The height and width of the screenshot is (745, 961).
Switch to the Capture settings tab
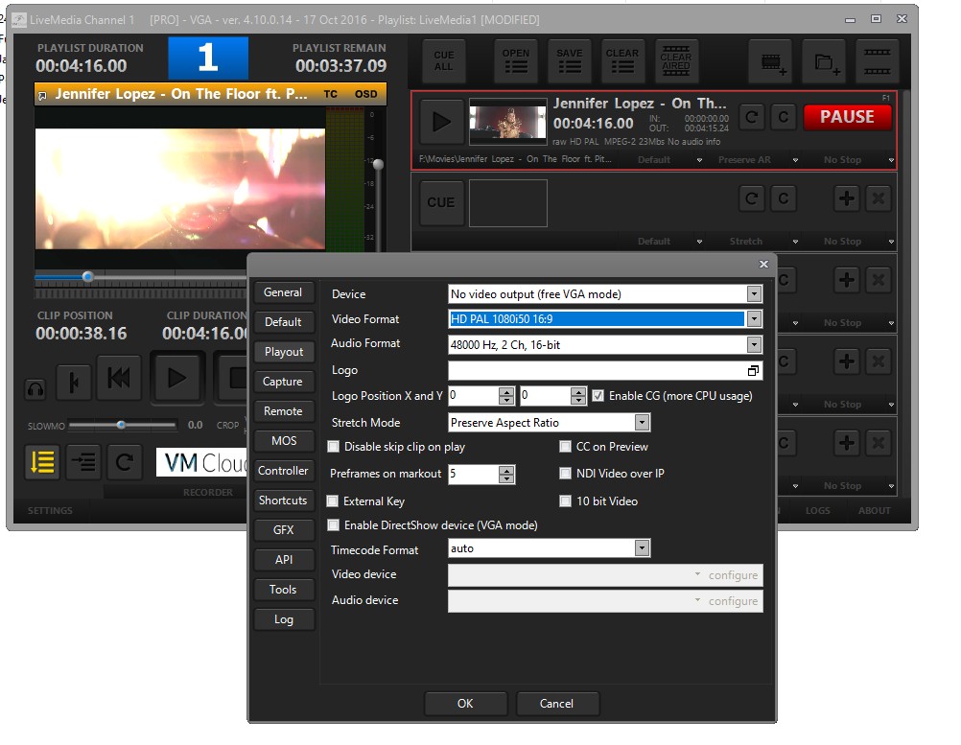pyautogui.click(x=283, y=382)
